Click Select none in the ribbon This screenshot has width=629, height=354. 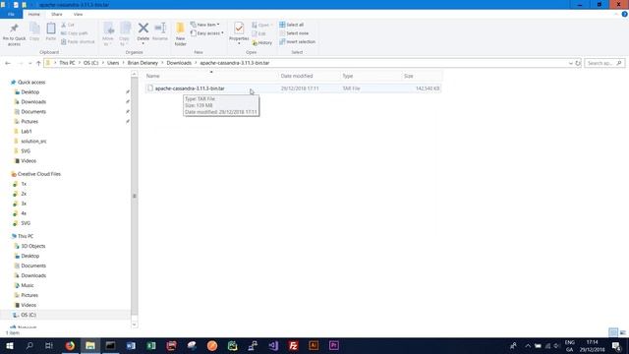(294, 33)
